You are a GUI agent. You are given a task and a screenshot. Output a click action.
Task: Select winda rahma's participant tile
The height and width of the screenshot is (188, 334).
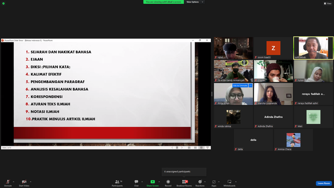tap(233, 117)
